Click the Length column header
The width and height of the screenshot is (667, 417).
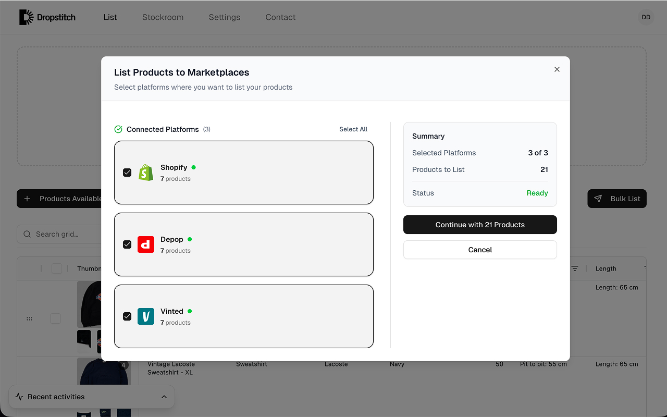[x=606, y=268]
